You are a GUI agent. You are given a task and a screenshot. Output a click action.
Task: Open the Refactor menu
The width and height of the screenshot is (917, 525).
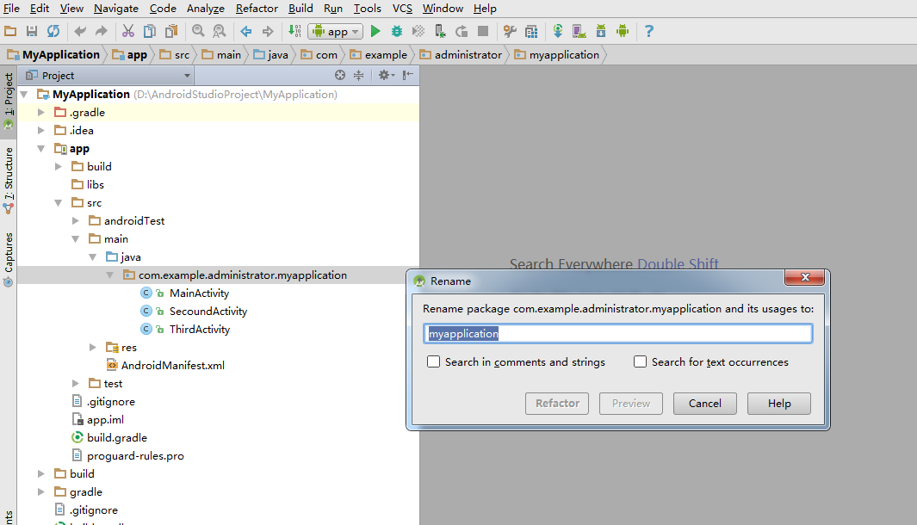coord(257,9)
